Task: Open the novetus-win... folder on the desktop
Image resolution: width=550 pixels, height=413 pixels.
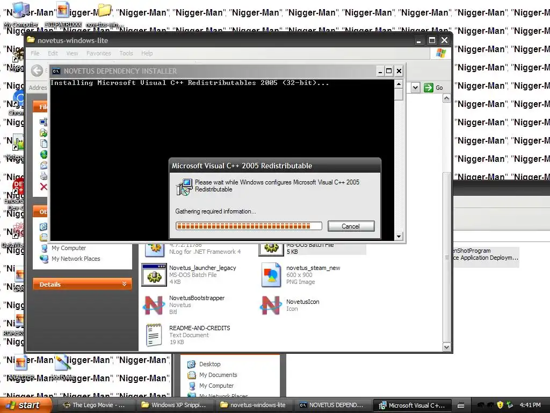Action: point(105,11)
